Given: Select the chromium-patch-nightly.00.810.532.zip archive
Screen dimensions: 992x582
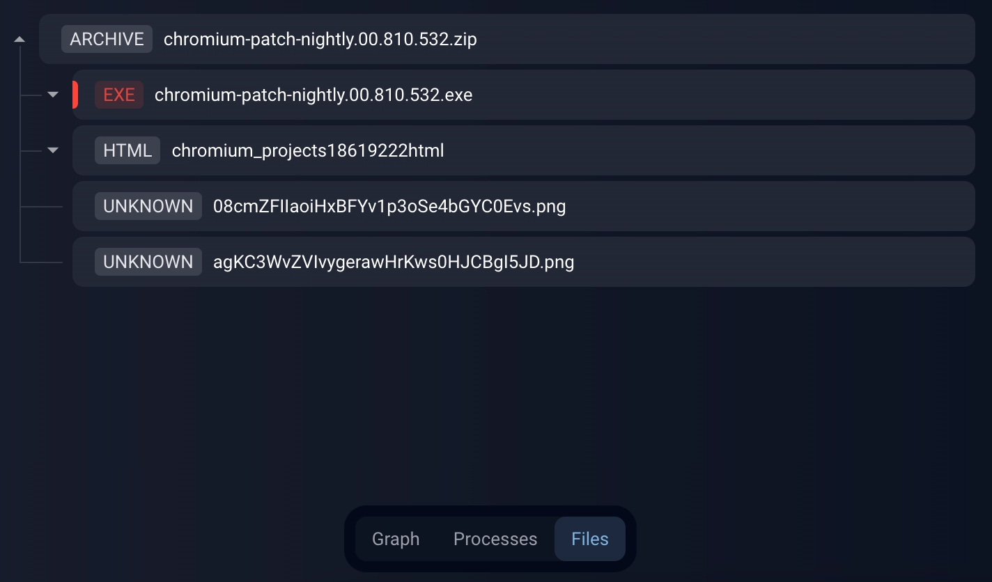Looking at the screenshot, I should point(320,39).
